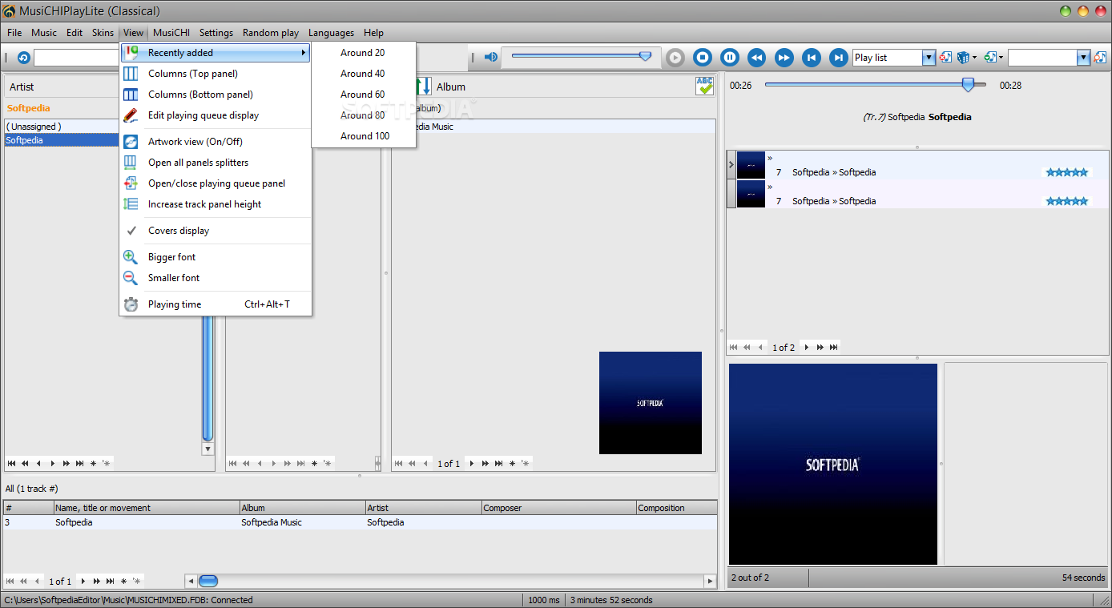Click the ABC checkmark icon in Album panel
1112x608 pixels.
705,87
